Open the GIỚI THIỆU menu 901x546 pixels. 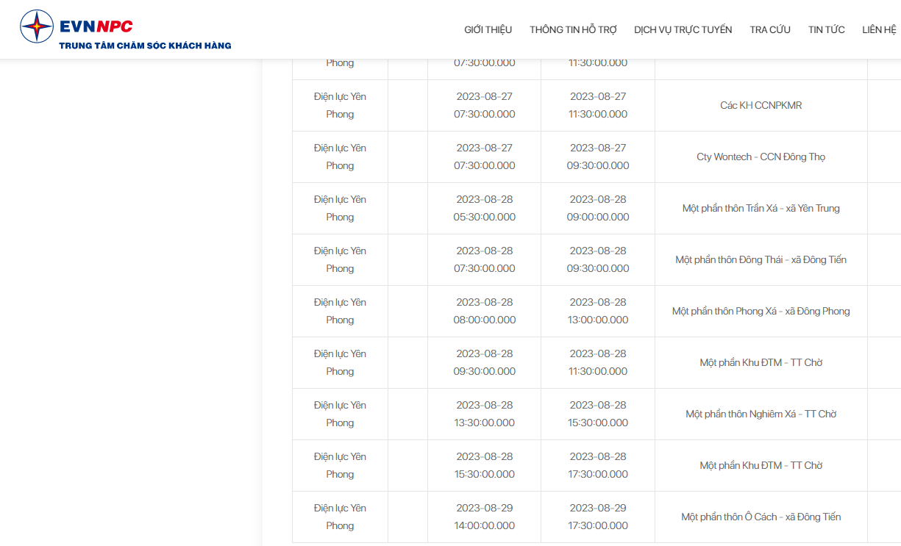pyautogui.click(x=488, y=30)
